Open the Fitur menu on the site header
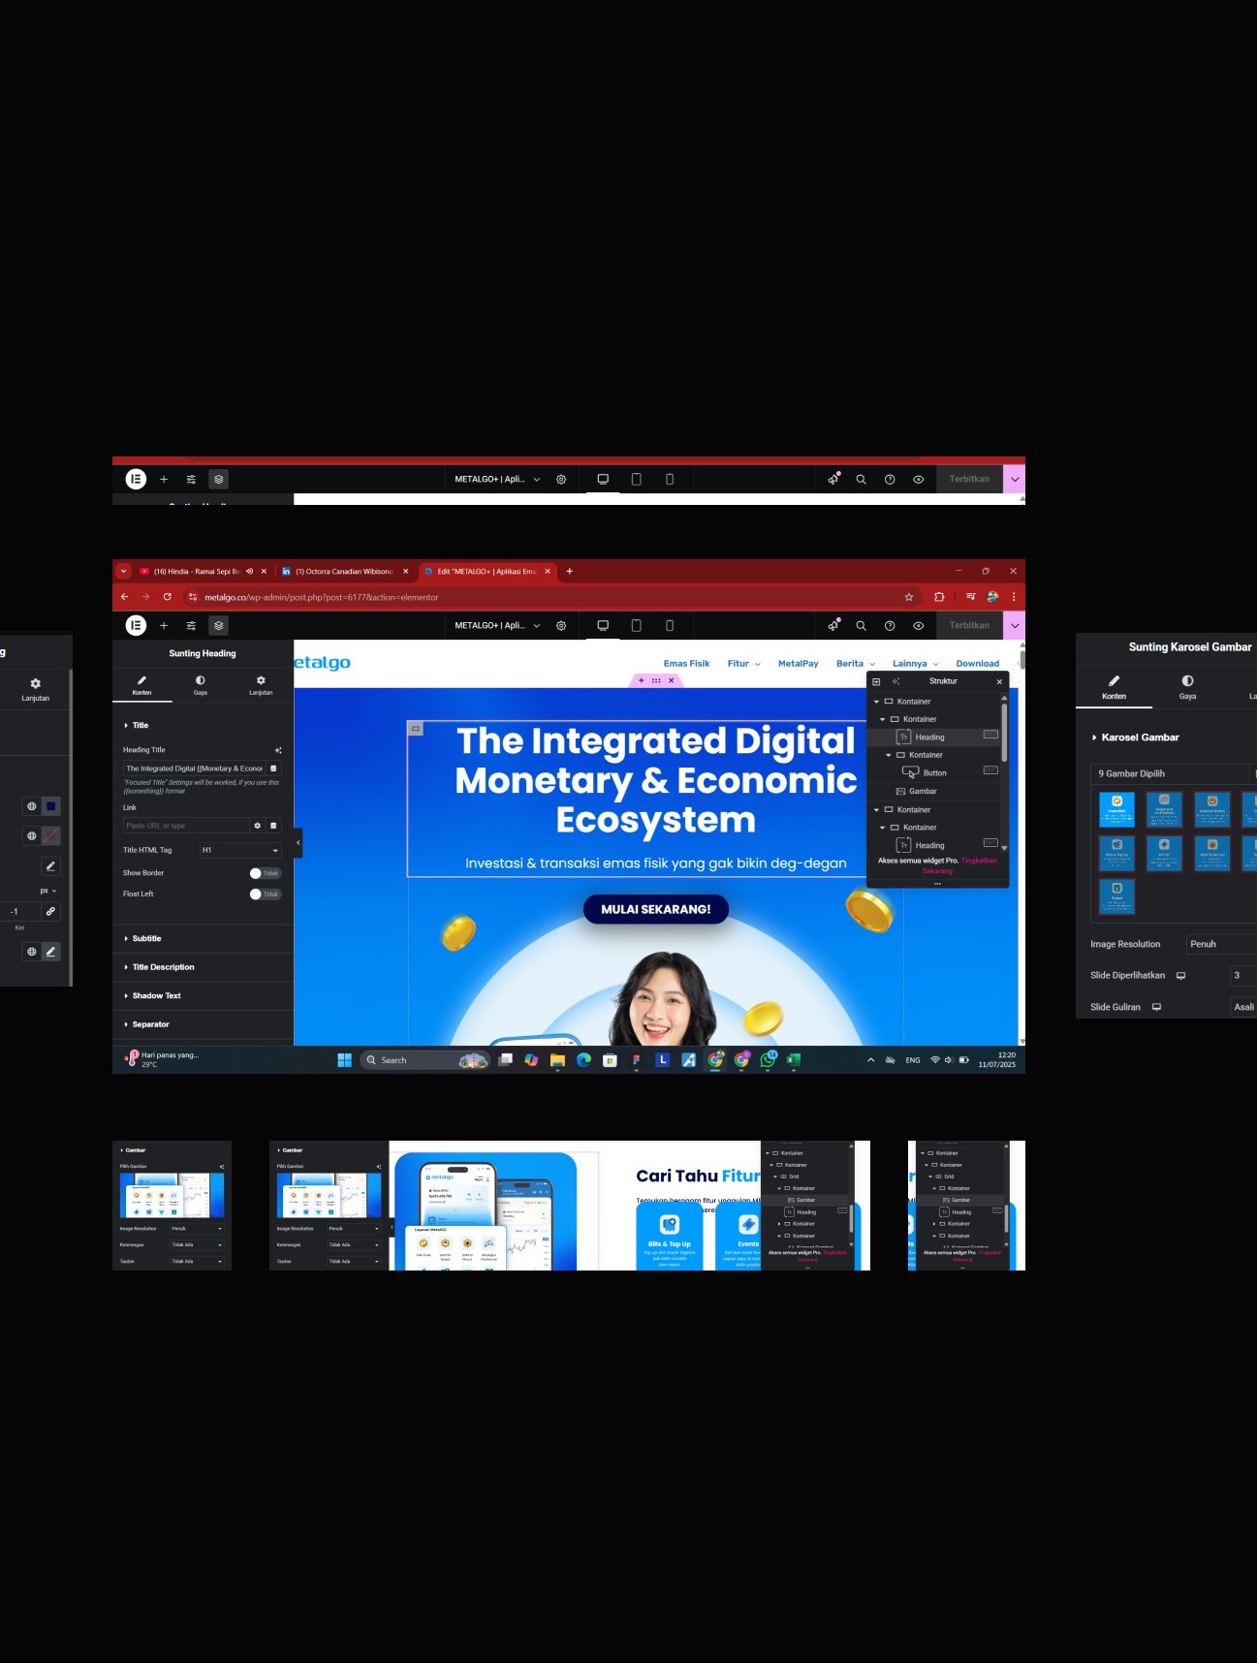 (743, 664)
